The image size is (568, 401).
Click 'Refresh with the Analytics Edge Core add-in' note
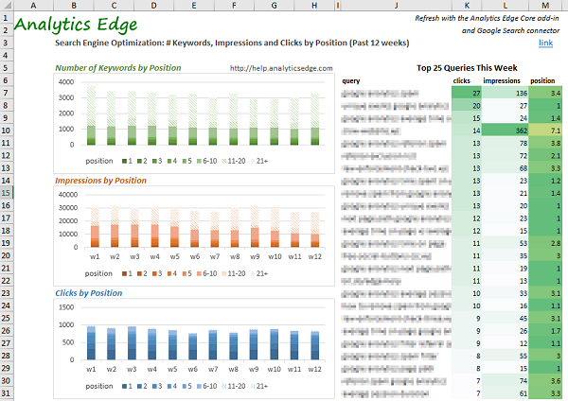[487, 18]
